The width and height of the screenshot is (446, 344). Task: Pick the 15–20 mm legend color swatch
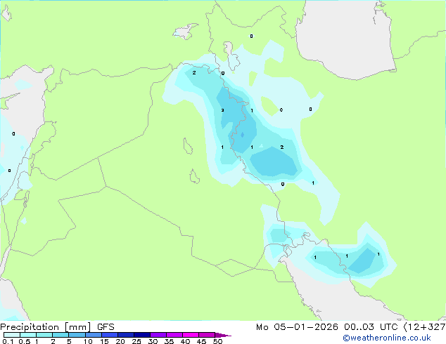[x=110, y=335]
